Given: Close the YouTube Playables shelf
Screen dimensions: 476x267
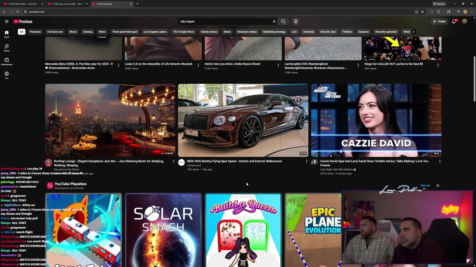Looking at the screenshot, I should [438, 185].
